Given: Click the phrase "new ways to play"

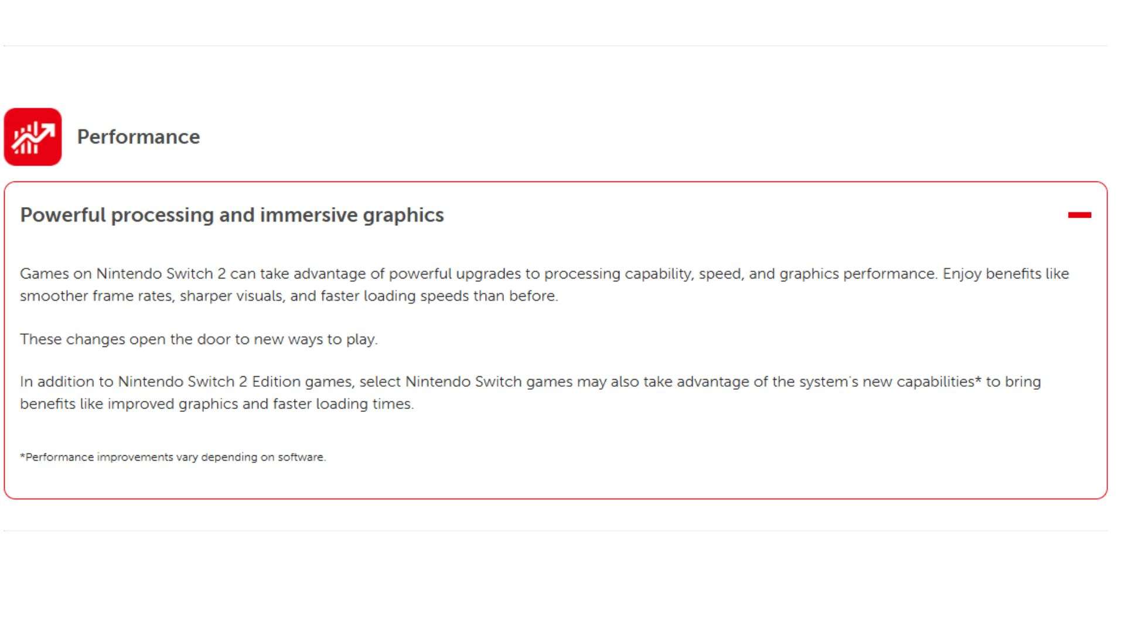Looking at the screenshot, I should (313, 339).
